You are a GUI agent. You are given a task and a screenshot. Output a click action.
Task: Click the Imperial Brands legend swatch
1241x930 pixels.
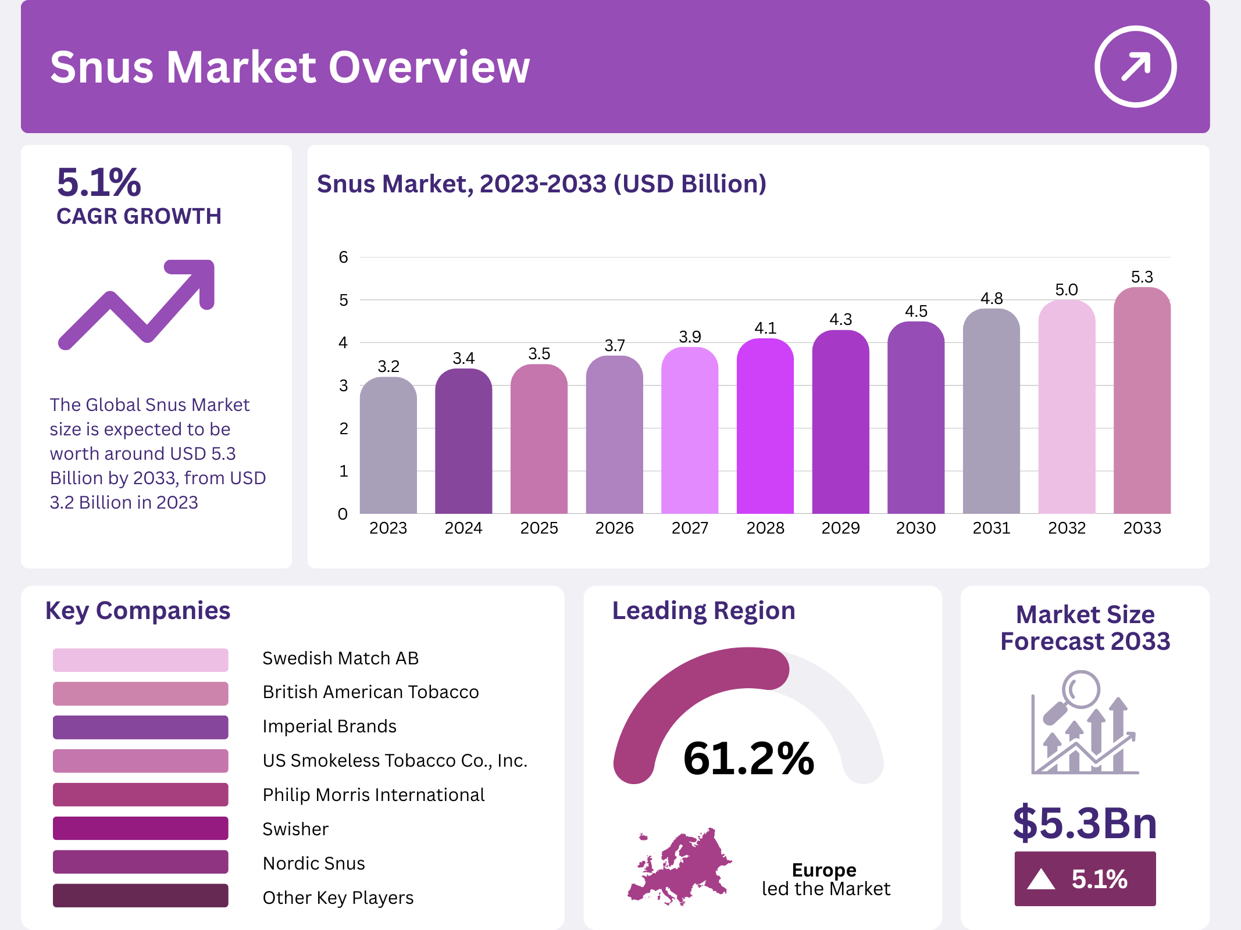click(140, 727)
